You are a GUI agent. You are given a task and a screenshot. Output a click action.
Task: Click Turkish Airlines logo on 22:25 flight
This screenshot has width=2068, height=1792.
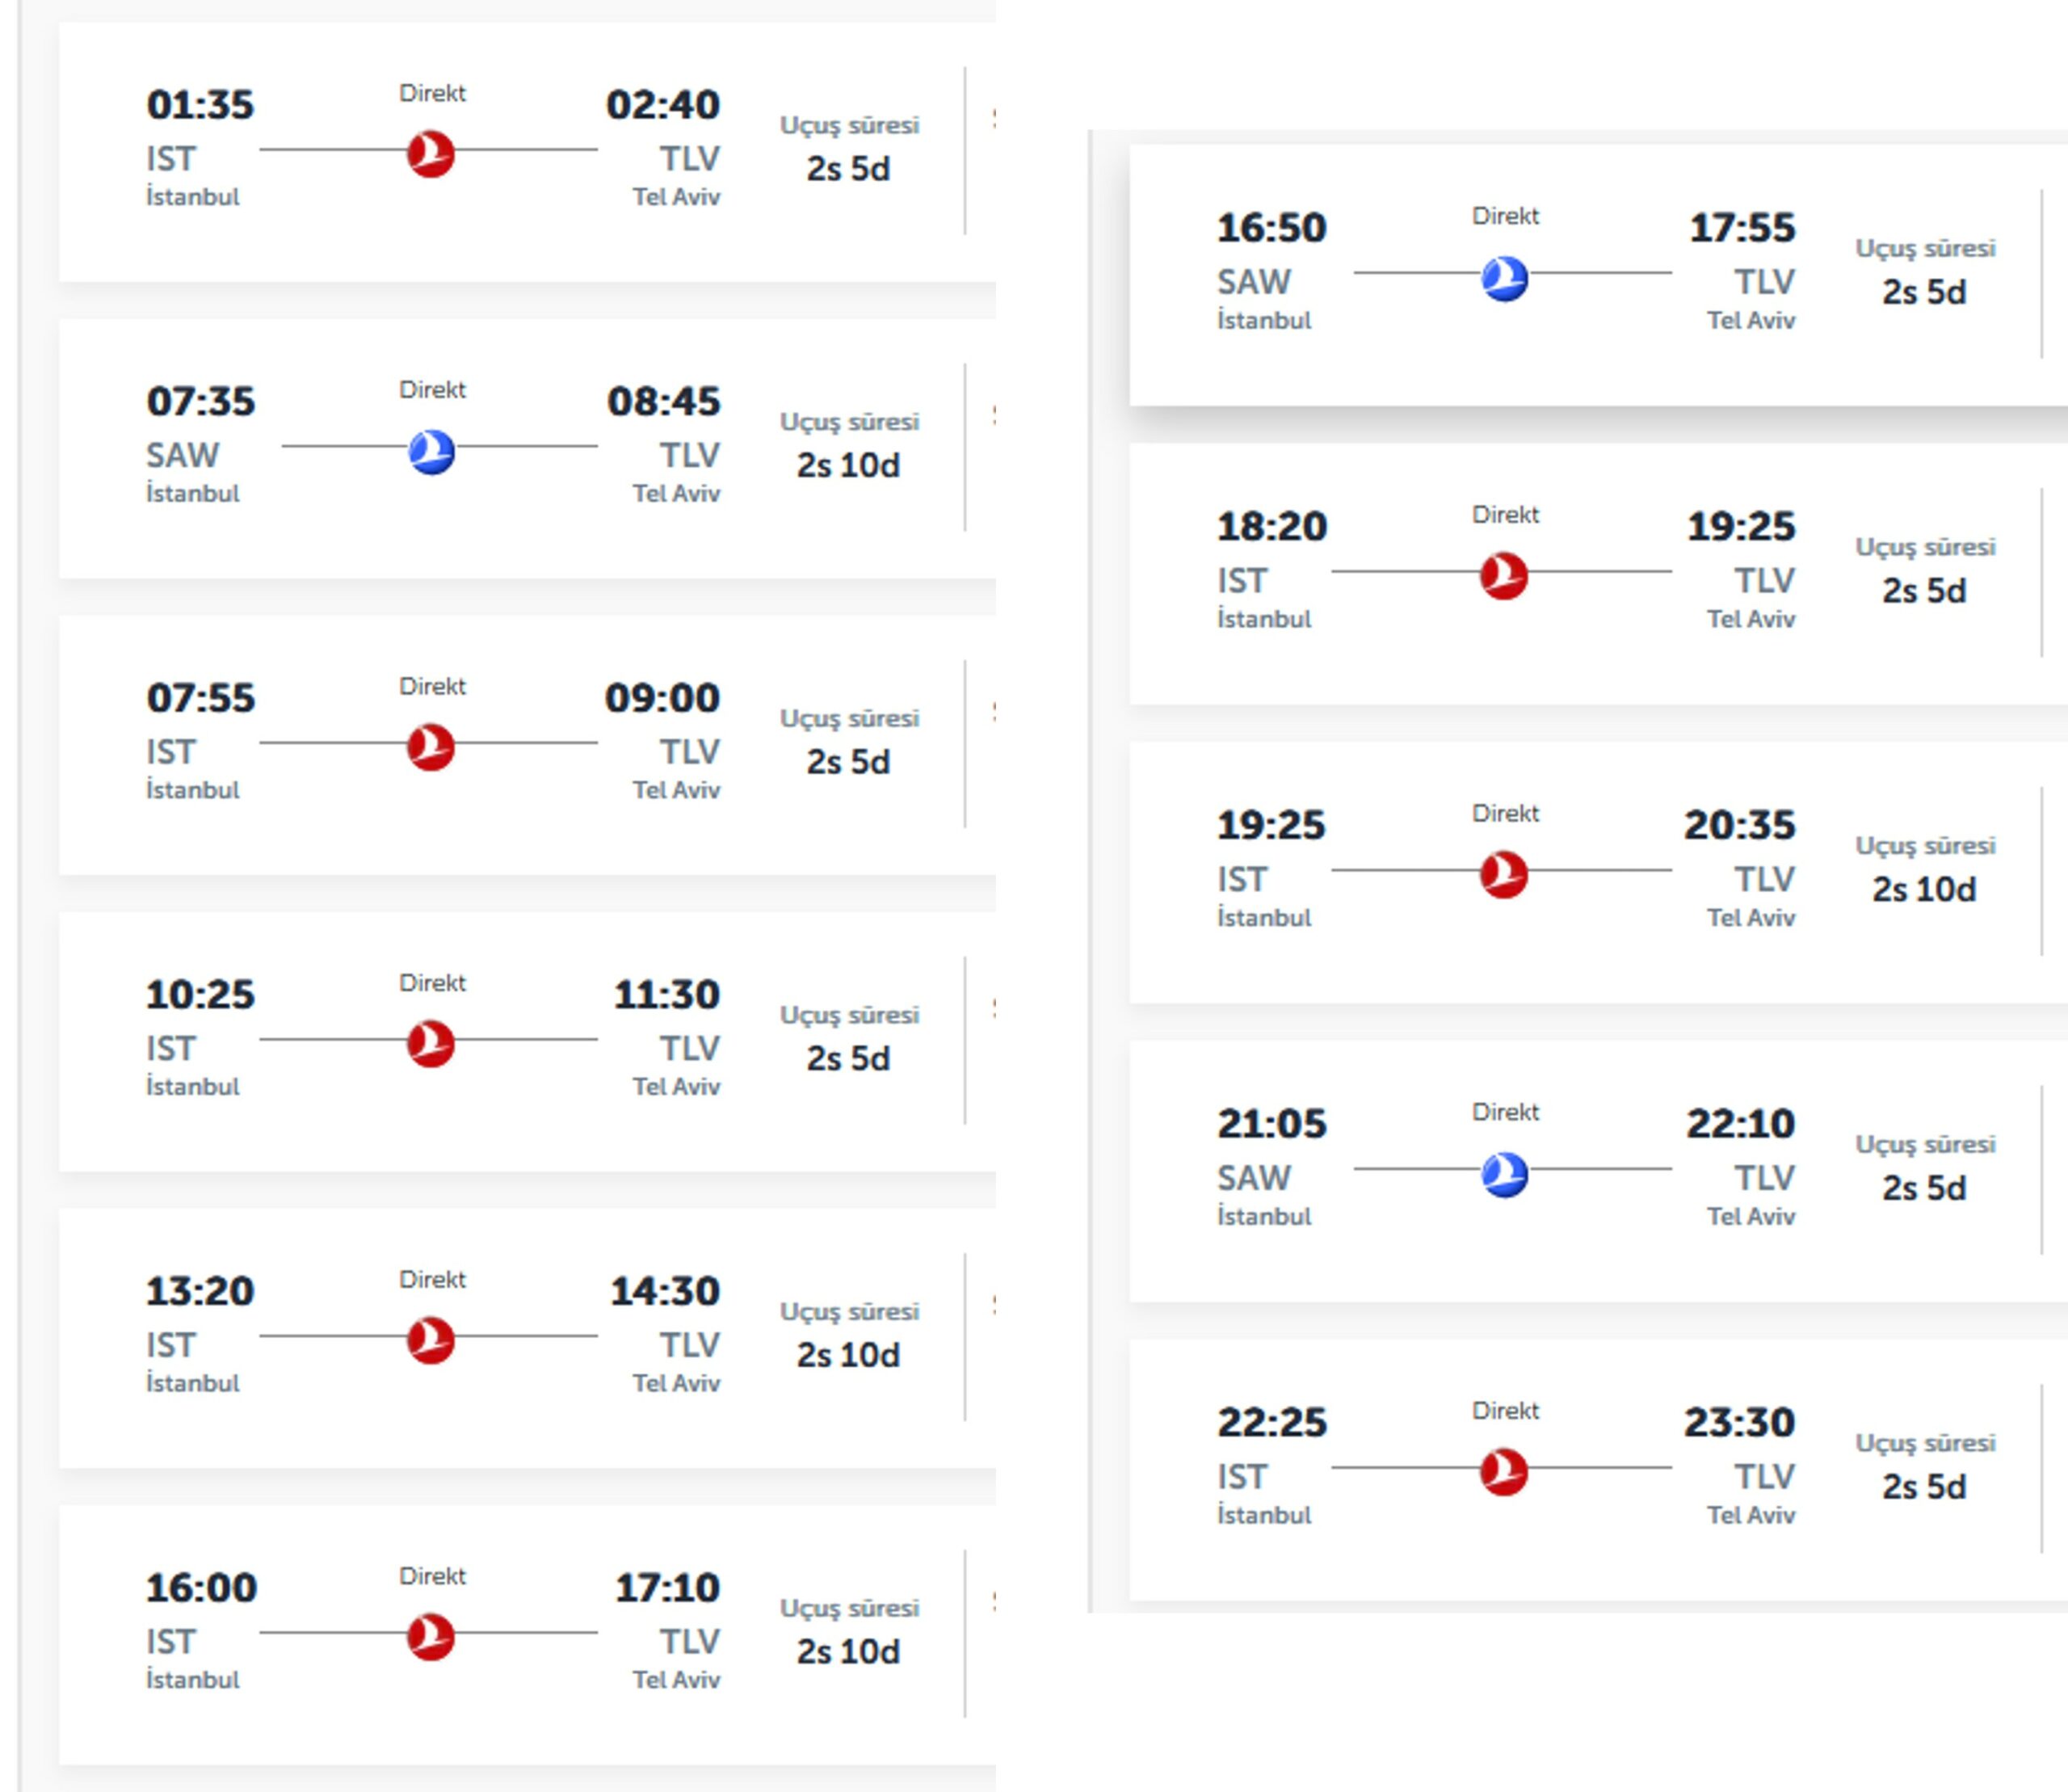[x=1504, y=1472]
